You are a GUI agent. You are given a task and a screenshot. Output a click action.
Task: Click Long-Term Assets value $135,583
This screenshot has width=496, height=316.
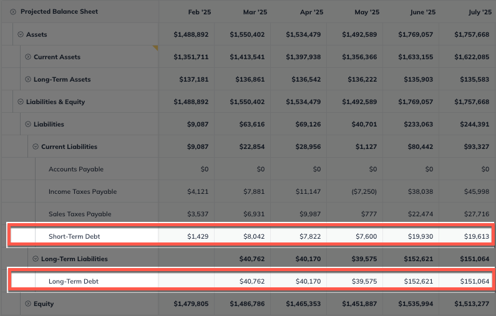(x=475, y=79)
